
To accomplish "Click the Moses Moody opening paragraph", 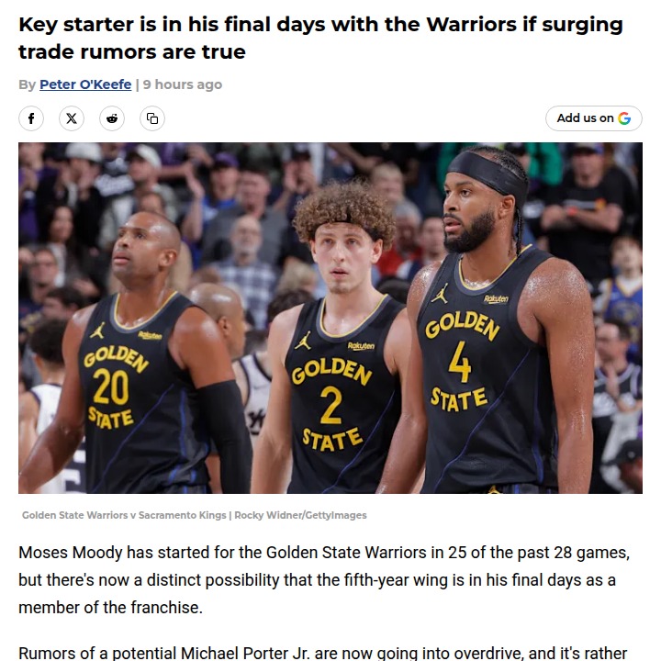I will point(324,580).
